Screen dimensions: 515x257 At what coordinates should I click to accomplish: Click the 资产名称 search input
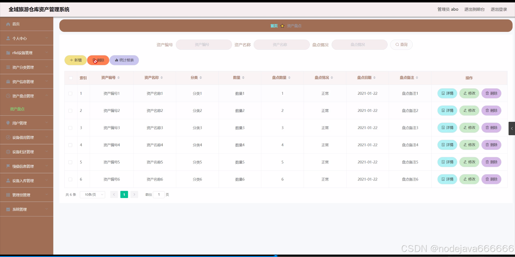click(282, 45)
